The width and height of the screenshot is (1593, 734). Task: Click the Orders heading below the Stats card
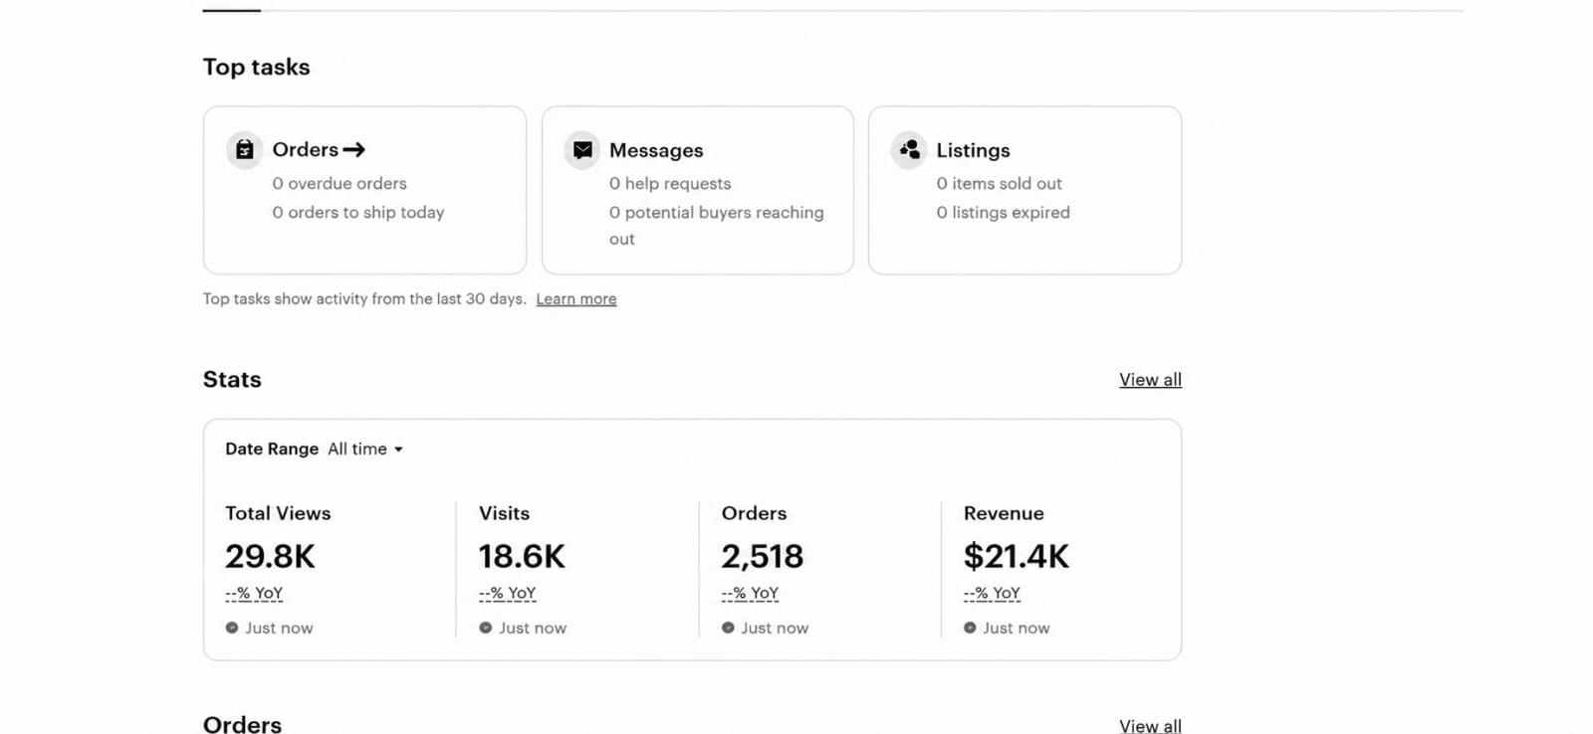tap(242, 725)
